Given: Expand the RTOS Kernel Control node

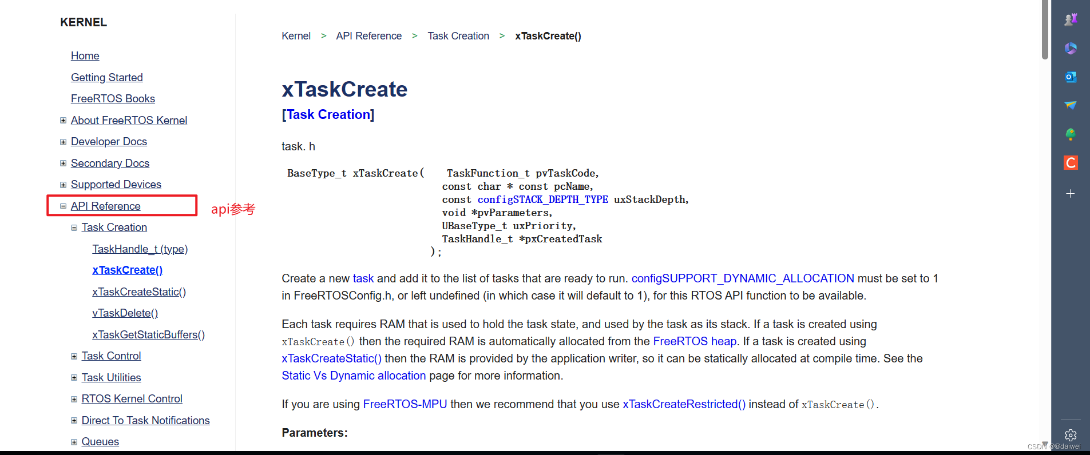Looking at the screenshot, I should point(74,399).
